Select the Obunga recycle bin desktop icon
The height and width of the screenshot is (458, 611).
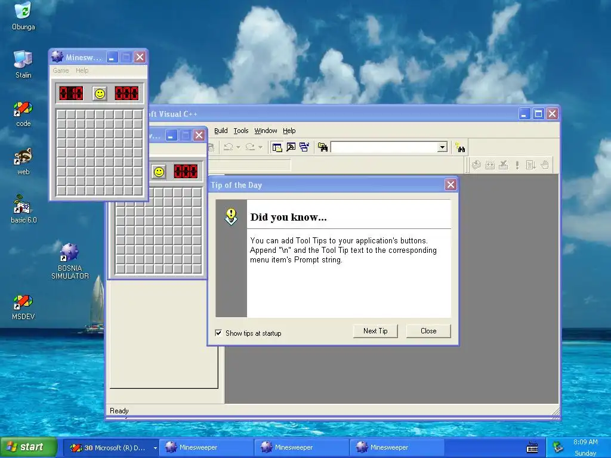coord(23,16)
